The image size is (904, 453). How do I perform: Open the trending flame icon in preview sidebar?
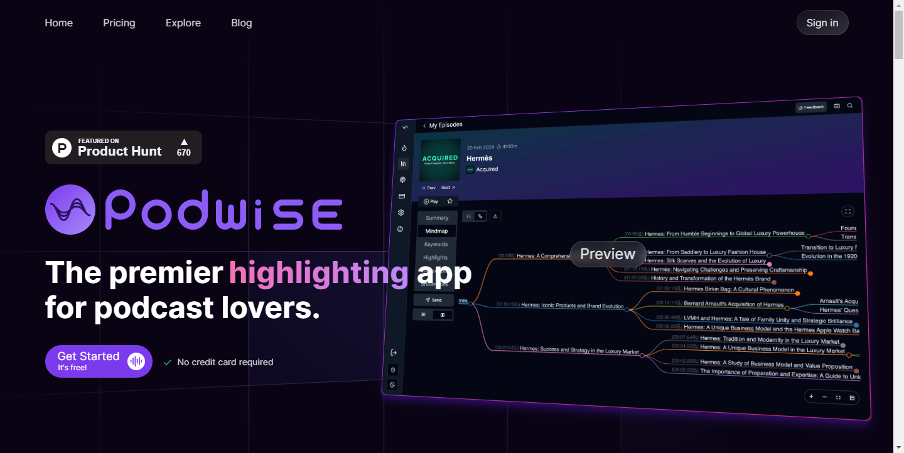click(404, 148)
